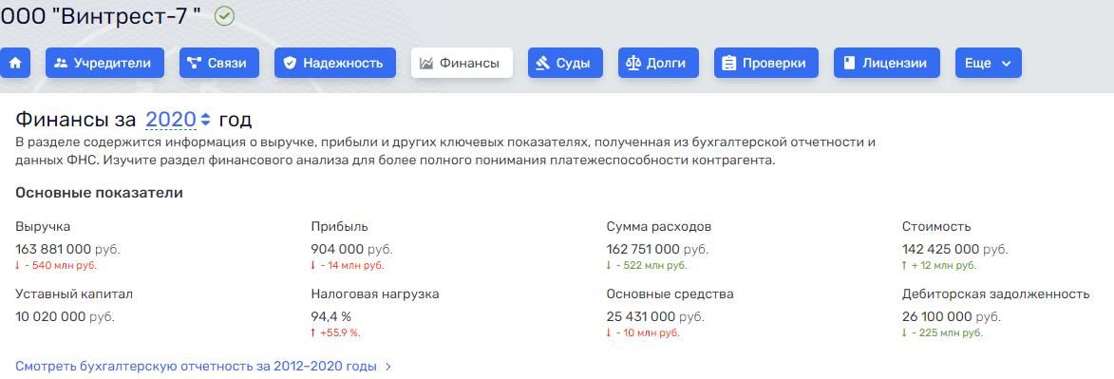Select the Финансы tab
The height and width of the screenshot is (379, 1114).
462,64
